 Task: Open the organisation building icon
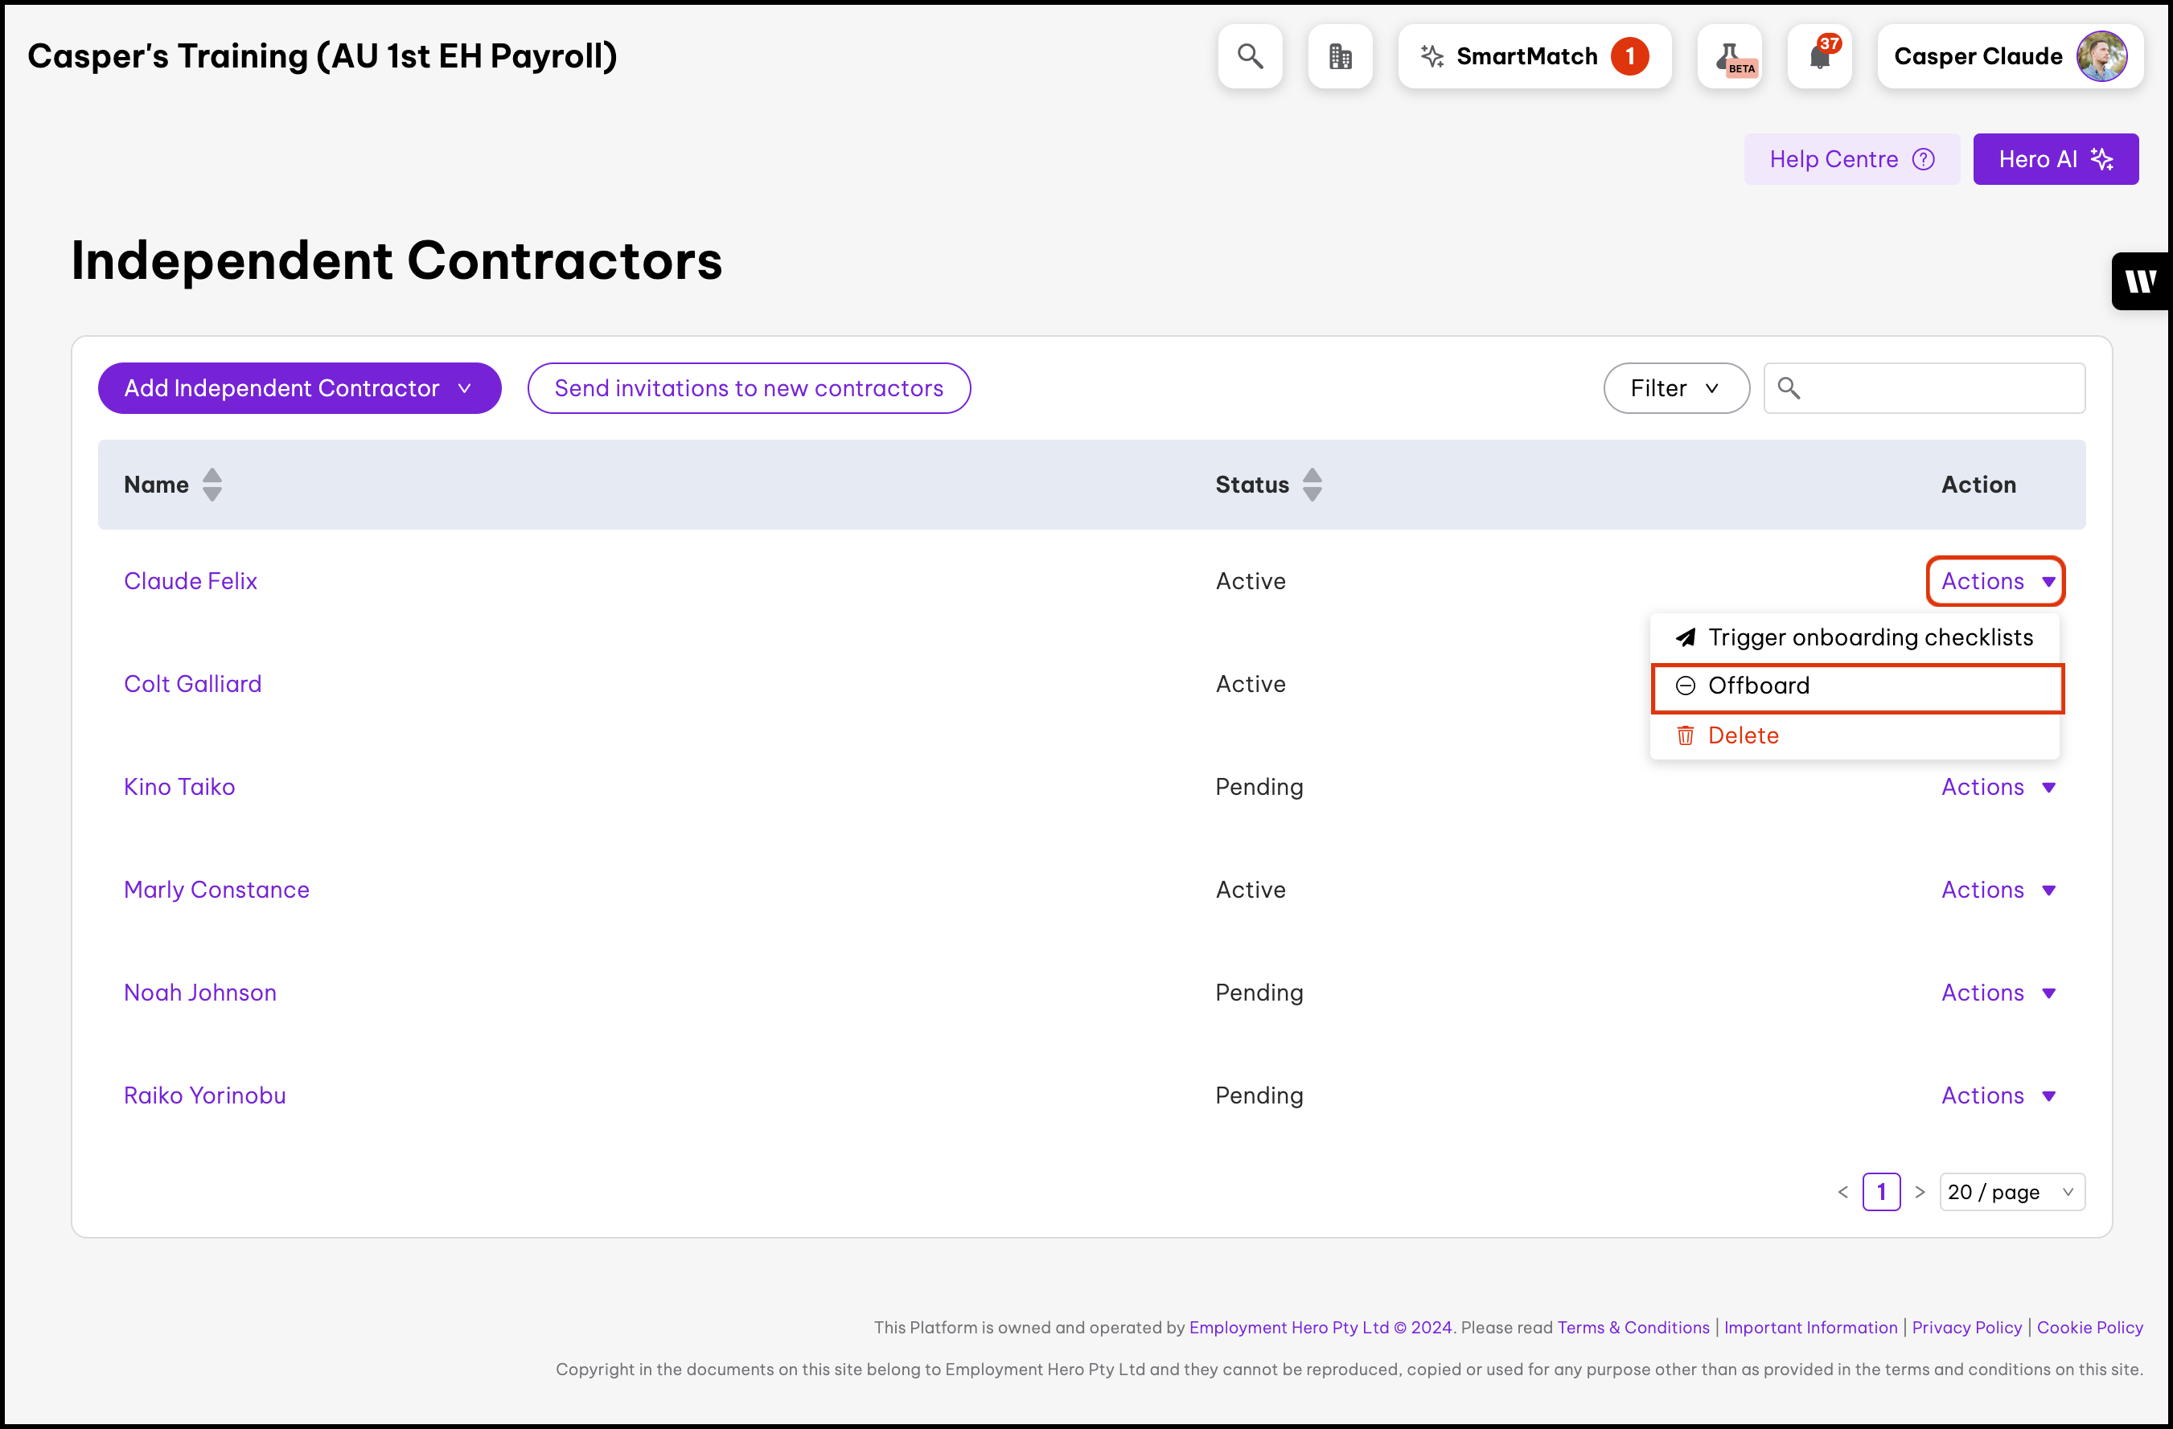[1339, 56]
